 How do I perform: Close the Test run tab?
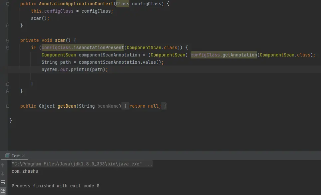(x=24, y=156)
